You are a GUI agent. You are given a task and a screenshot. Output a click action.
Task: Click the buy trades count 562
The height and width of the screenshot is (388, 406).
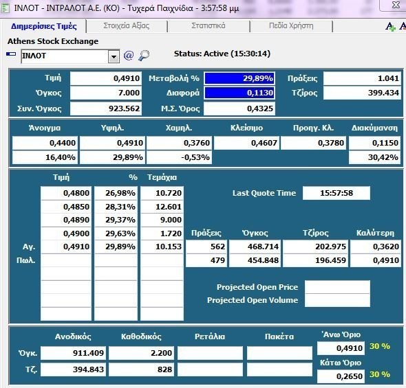click(206, 247)
